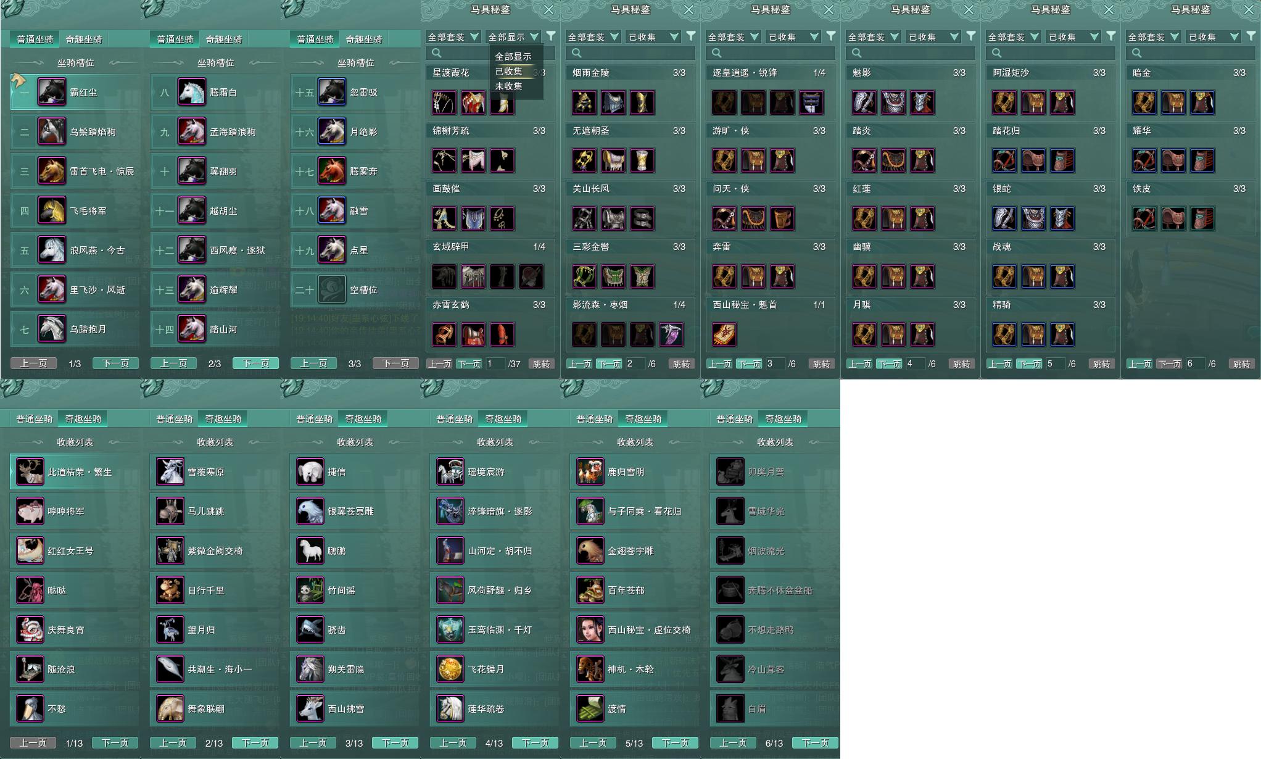
Task: Click the 阿湿矩沙 set title
Action: [x=1011, y=73]
